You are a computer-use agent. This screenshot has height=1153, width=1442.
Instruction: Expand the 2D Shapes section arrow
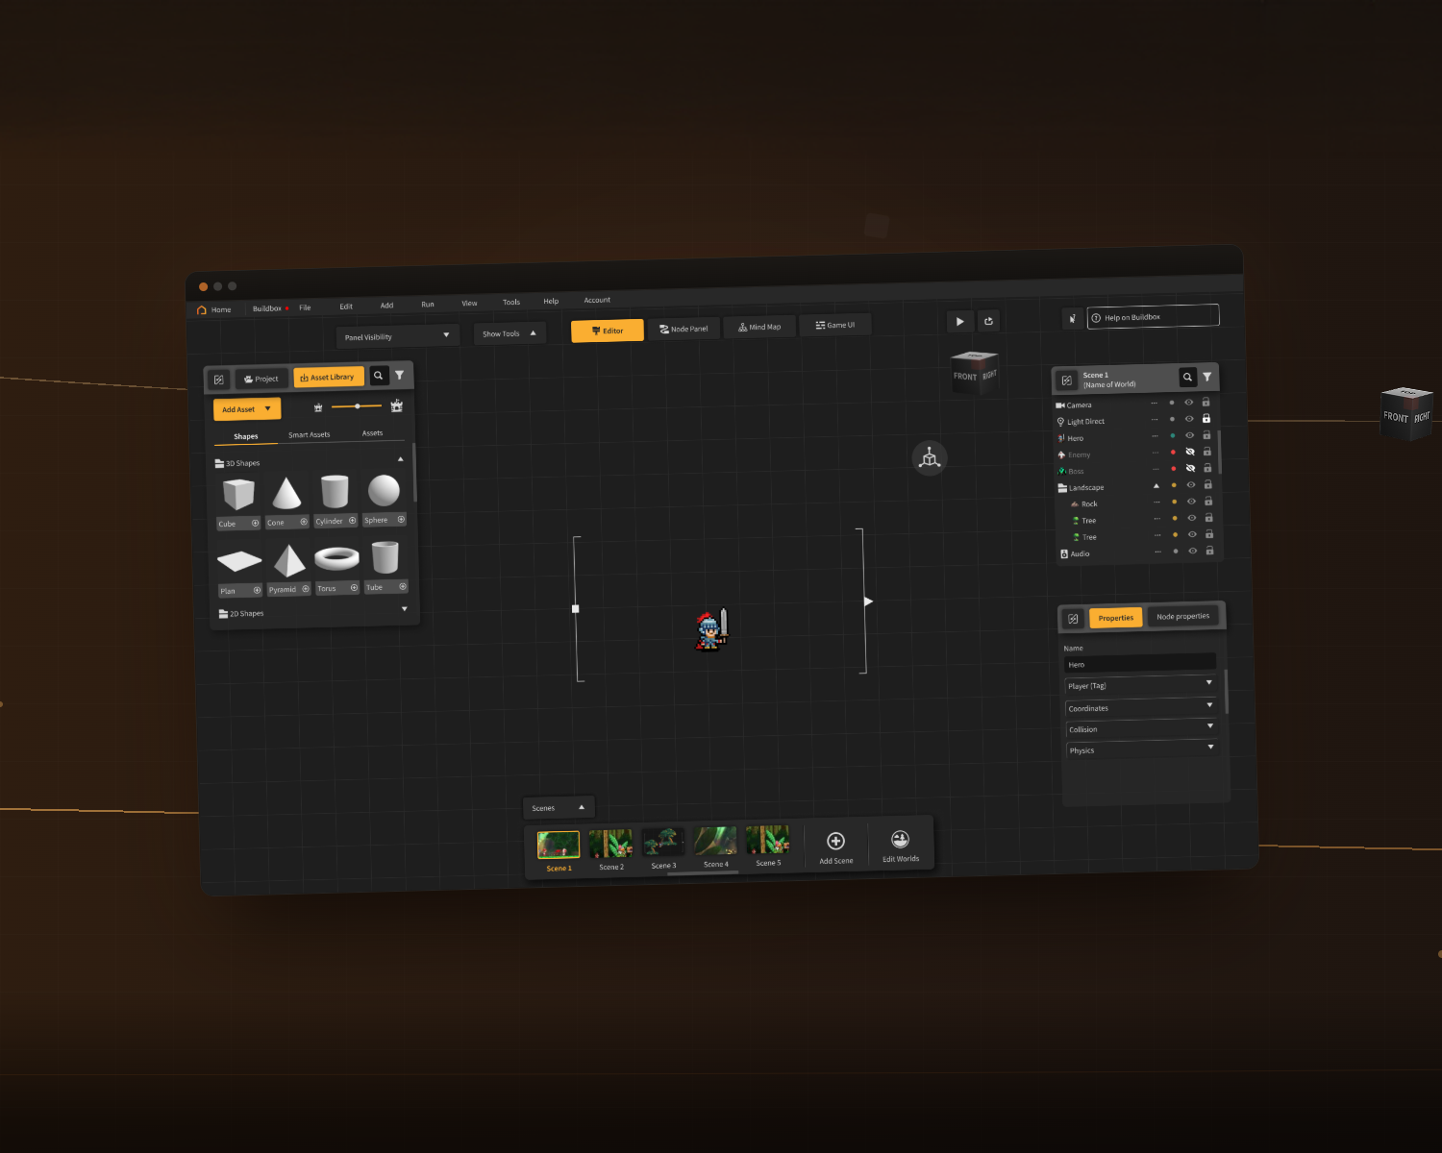coord(404,609)
